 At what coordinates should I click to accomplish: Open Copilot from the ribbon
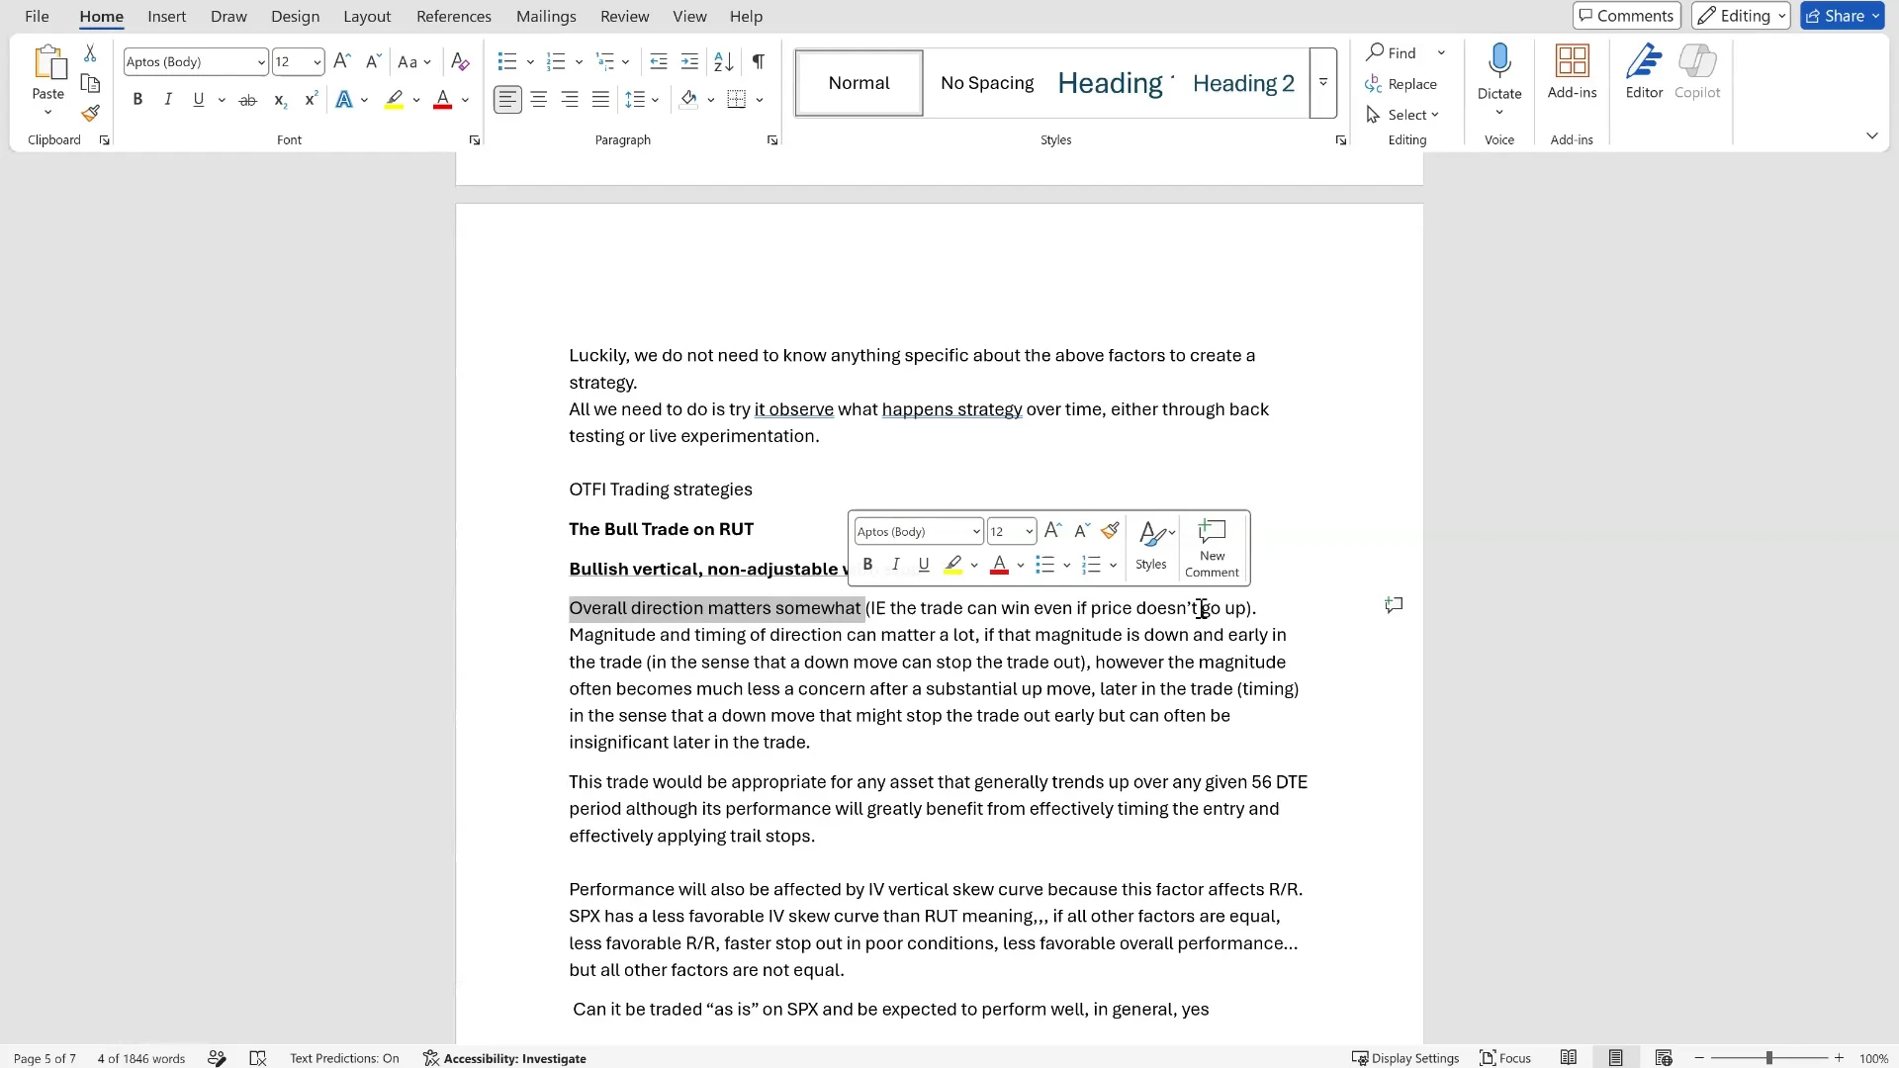point(1697,72)
